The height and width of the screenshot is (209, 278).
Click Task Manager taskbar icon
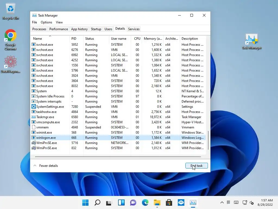193,202
